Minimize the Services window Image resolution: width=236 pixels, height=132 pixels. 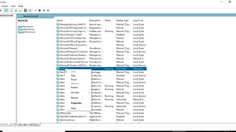221,2
